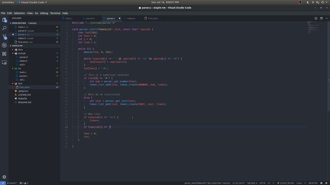Open the Extensions view in activity bar

coord(4,54)
